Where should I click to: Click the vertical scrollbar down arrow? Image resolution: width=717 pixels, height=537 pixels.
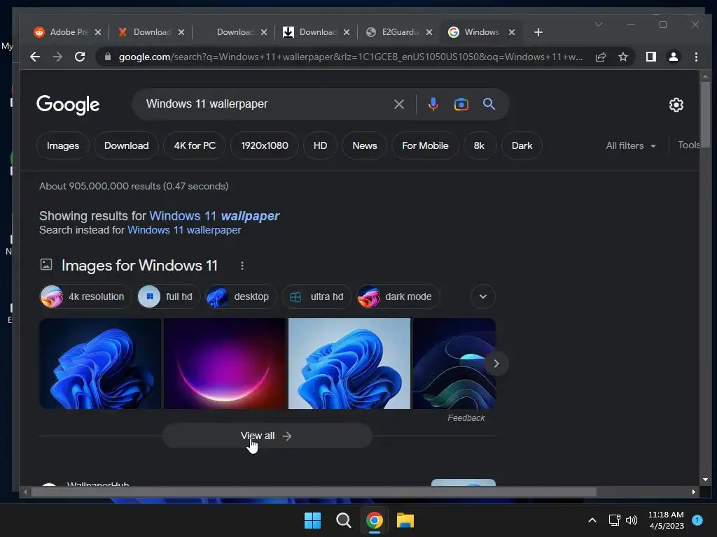pyautogui.click(x=705, y=480)
